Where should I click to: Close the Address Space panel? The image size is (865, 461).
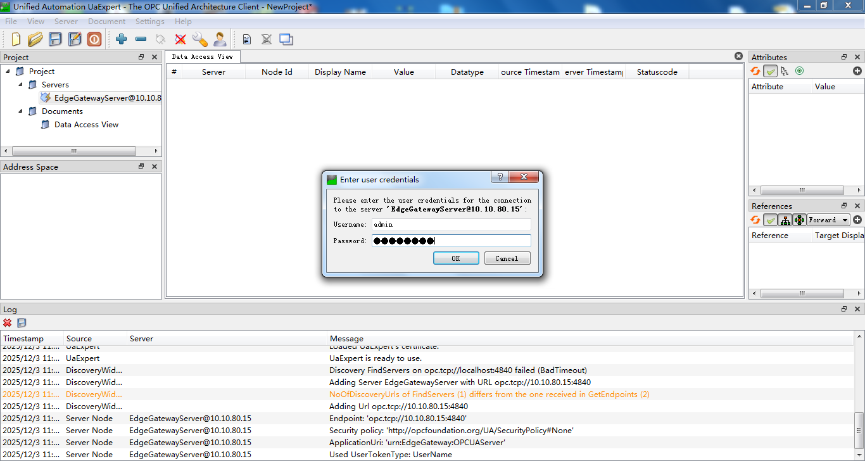pyautogui.click(x=155, y=167)
